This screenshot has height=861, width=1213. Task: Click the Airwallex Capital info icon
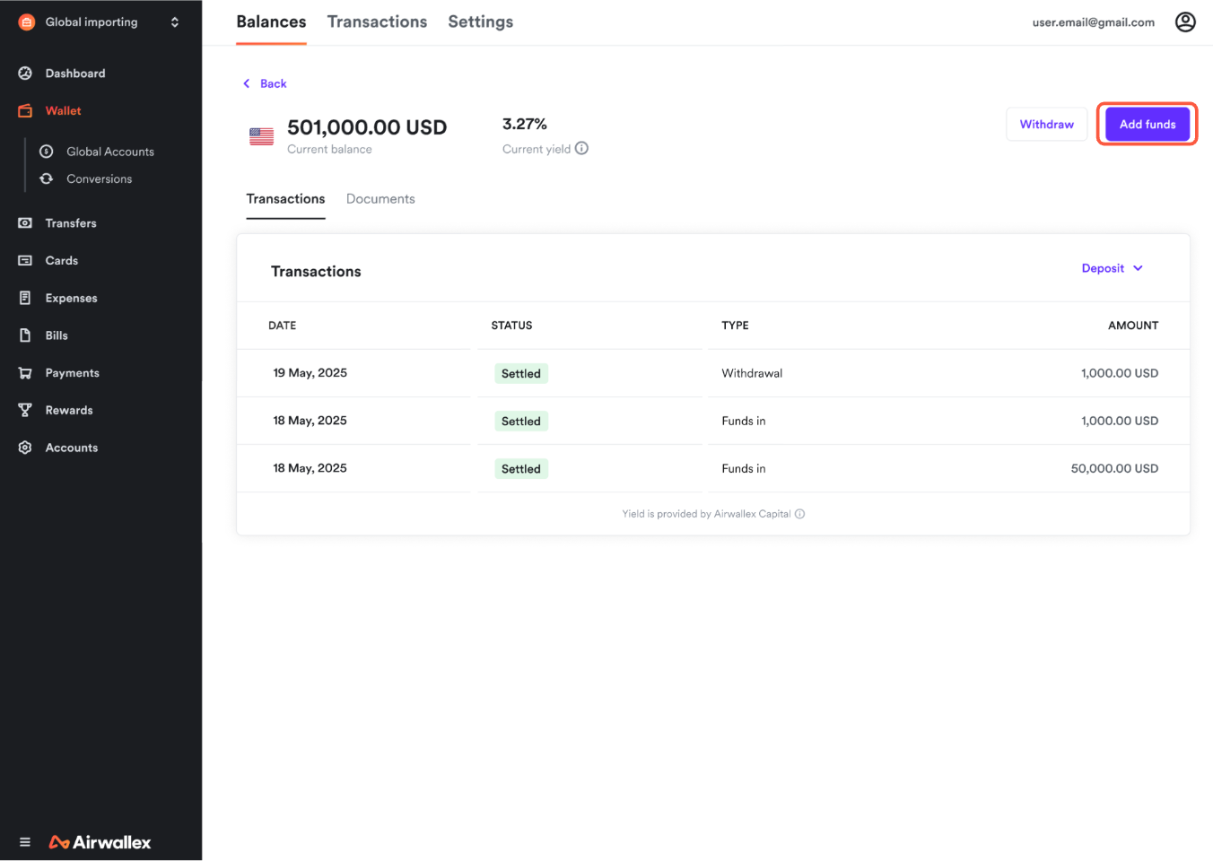tap(799, 514)
